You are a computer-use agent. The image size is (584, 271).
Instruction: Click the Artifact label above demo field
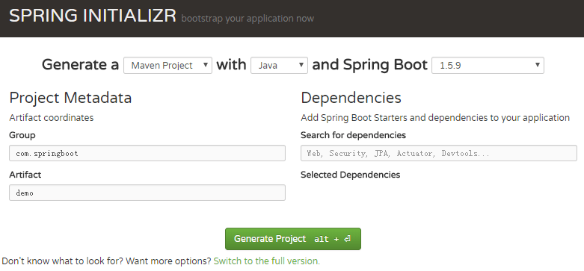point(25,175)
